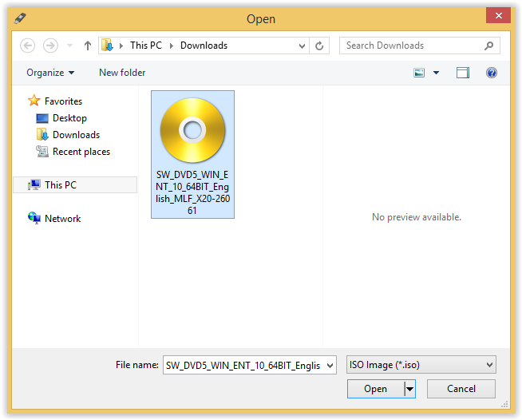
Task: Close the Open dialog
Action: (498, 16)
